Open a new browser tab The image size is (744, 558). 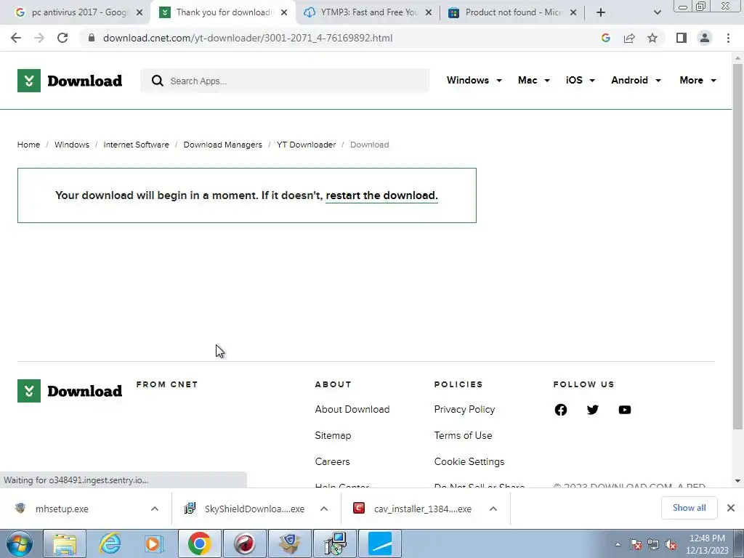[601, 12]
